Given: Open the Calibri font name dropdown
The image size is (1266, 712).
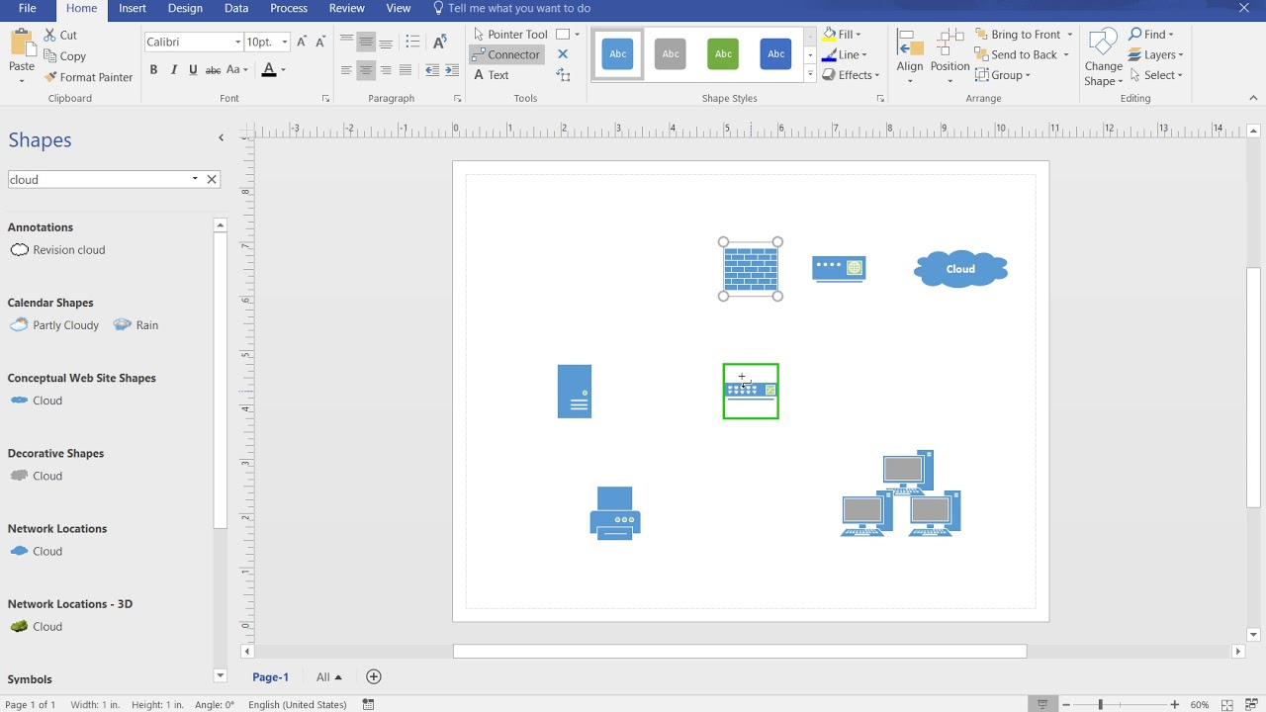Looking at the screenshot, I should click(x=237, y=42).
